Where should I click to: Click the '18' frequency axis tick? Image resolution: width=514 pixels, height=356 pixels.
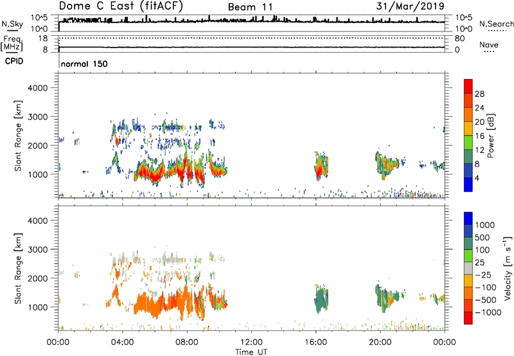43,39
